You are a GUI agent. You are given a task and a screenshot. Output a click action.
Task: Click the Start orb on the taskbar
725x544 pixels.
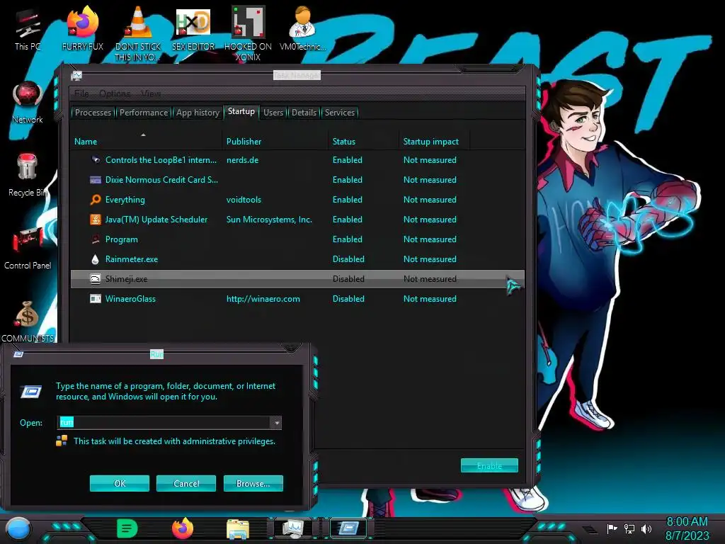pyautogui.click(x=18, y=528)
